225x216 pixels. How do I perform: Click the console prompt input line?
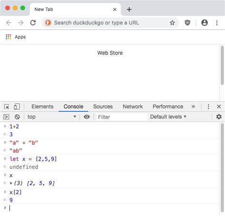111,208
